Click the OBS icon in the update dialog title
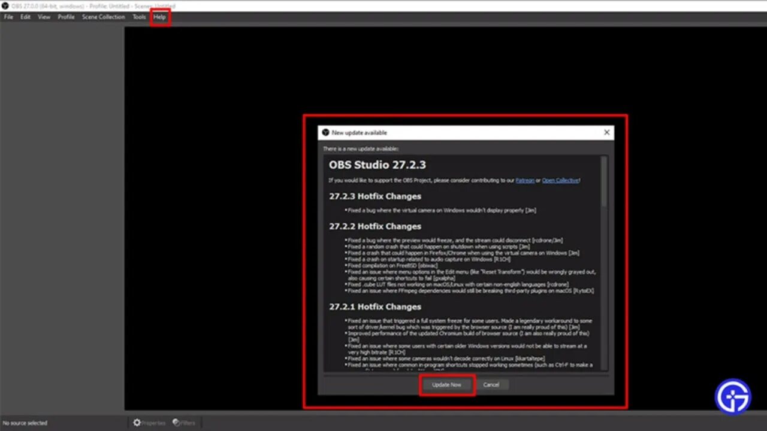This screenshot has width=767, height=431. point(325,132)
